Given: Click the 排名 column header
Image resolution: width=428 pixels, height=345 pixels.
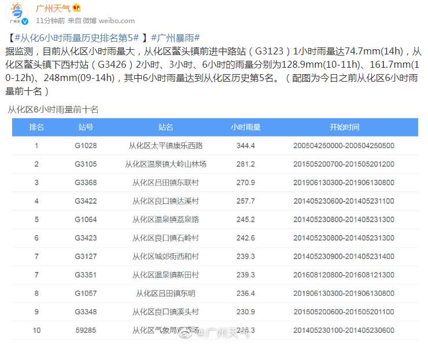Looking at the screenshot, I should [x=36, y=127].
